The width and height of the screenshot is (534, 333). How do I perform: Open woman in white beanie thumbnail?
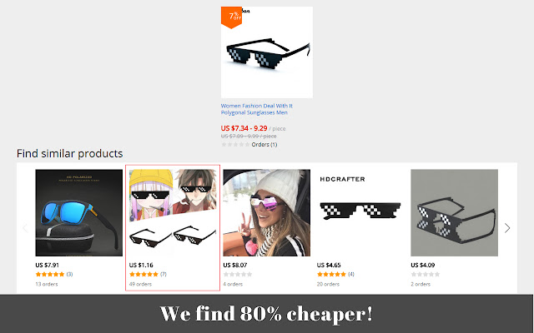coord(267,213)
